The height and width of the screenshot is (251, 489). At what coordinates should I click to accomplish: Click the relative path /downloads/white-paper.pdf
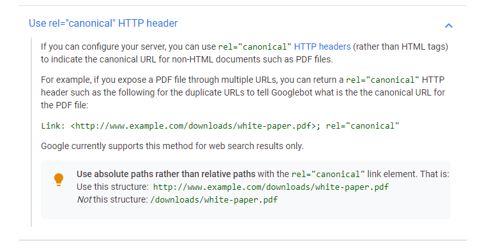click(x=214, y=199)
